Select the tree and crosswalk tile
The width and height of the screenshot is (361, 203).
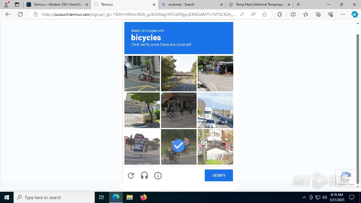coord(142,110)
